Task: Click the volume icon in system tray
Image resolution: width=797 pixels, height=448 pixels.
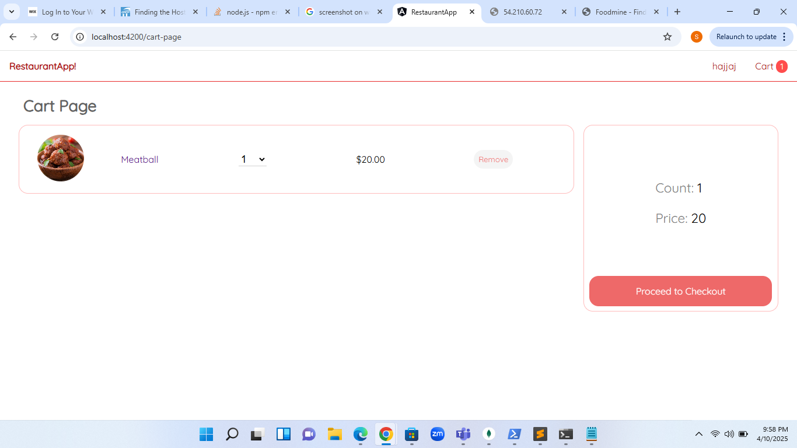Action: tap(729, 434)
